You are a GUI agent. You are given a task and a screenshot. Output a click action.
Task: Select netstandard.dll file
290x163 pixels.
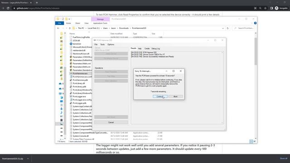click(79, 50)
